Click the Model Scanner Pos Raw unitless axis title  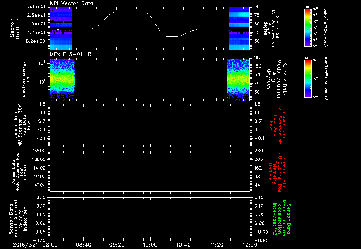click(19, 172)
